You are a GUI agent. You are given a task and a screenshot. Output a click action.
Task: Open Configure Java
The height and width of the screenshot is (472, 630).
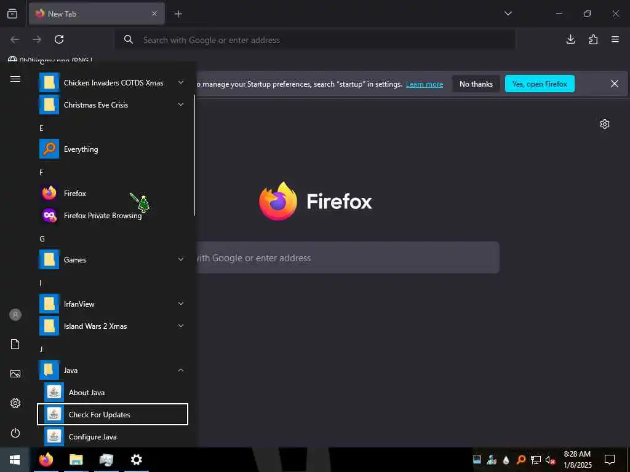click(x=113, y=436)
